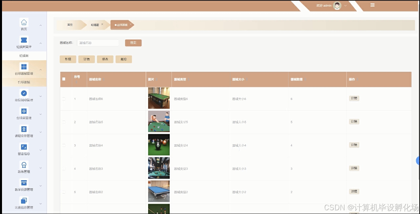Open the dropdown arrow beside admin avatar
This screenshot has width=420, height=214.
(x=345, y=6)
